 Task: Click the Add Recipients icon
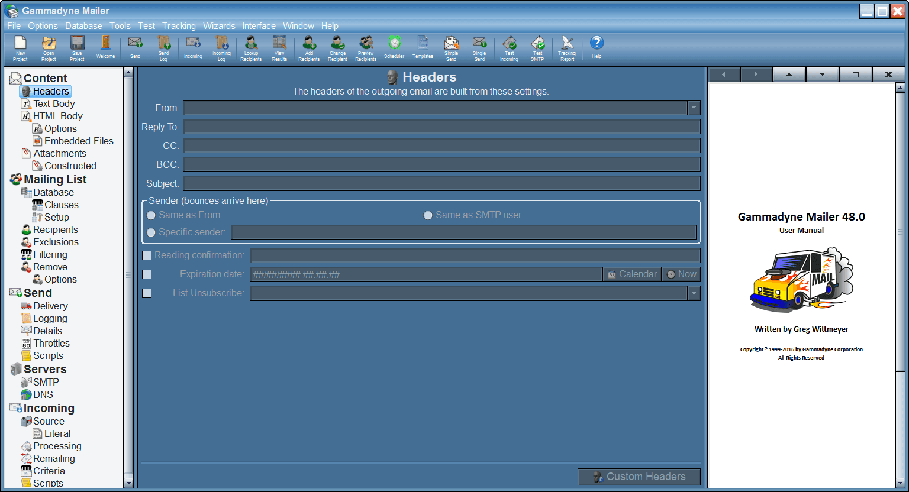pyautogui.click(x=309, y=48)
